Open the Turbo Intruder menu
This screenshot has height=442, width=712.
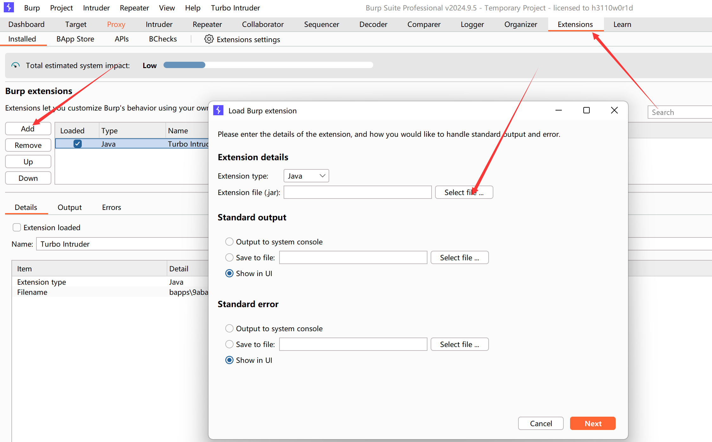(x=235, y=8)
